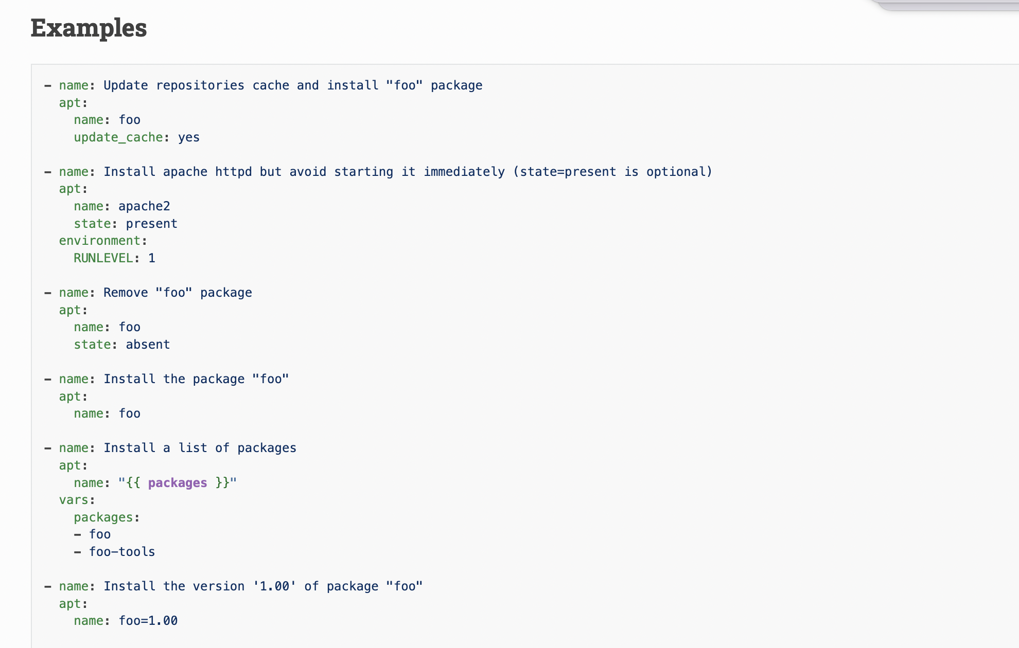The image size is (1019, 648).
Task: Click the purple packages template variable
Action: click(178, 483)
